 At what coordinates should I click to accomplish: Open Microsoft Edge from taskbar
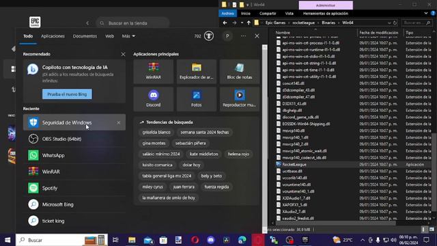tap(242, 240)
